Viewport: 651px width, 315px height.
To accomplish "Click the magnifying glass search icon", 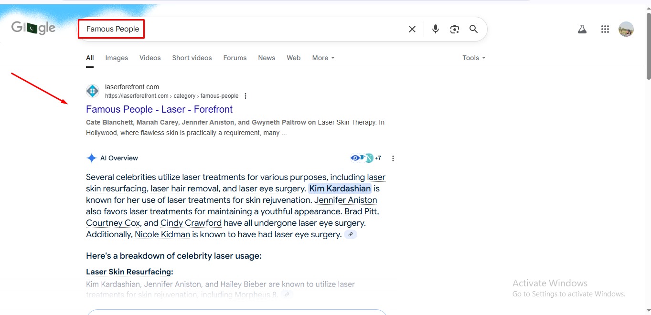I will point(473,29).
